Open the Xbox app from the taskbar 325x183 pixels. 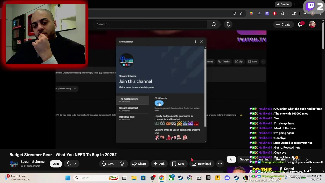pos(171,178)
